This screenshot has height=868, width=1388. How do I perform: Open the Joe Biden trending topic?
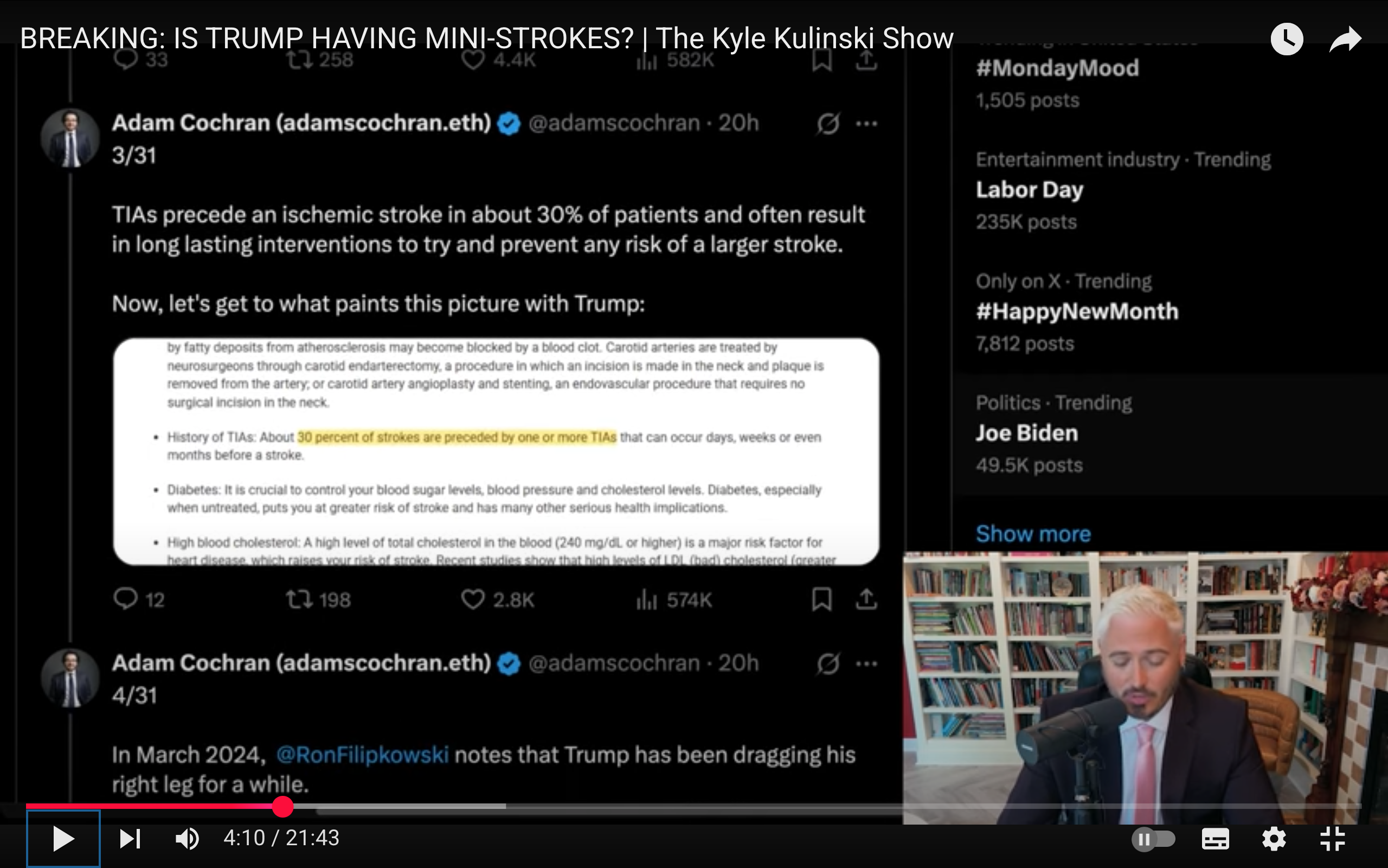1027,433
